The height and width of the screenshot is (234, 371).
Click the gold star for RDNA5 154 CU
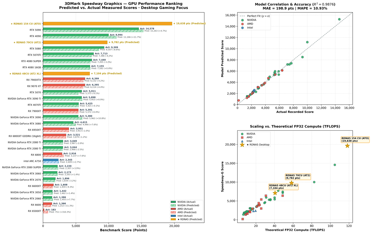(x=347, y=146)
